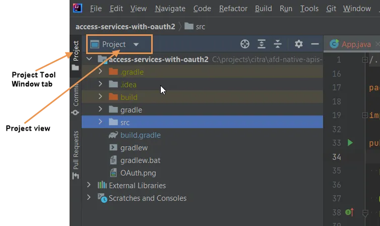Click the src breadcrumb folder icon
This screenshot has width=380, height=226.
click(x=189, y=26)
